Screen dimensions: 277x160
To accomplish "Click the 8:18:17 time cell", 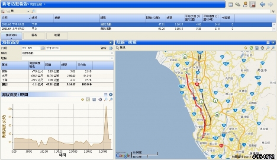I will tap(179, 29).
